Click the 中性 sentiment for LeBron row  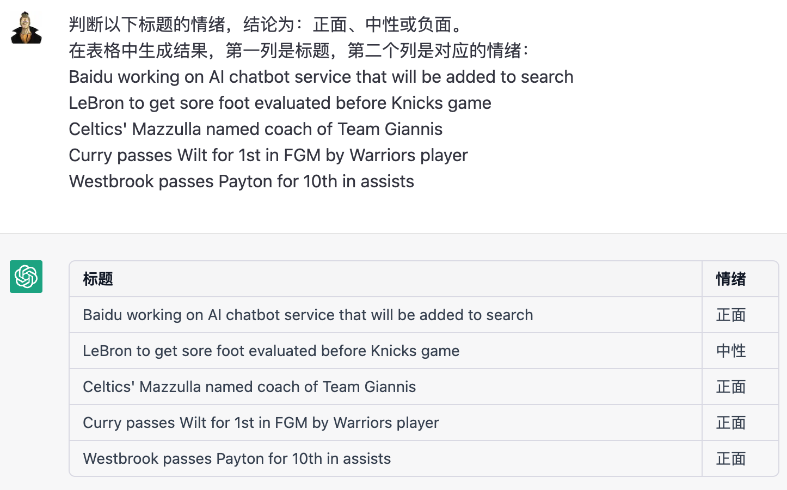tap(730, 351)
